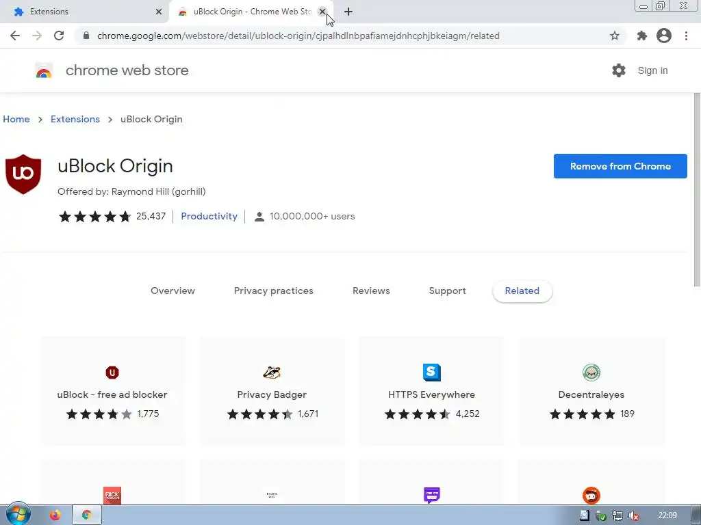Click the orange robot extension icon
701x525 pixels.
pyautogui.click(x=591, y=496)
